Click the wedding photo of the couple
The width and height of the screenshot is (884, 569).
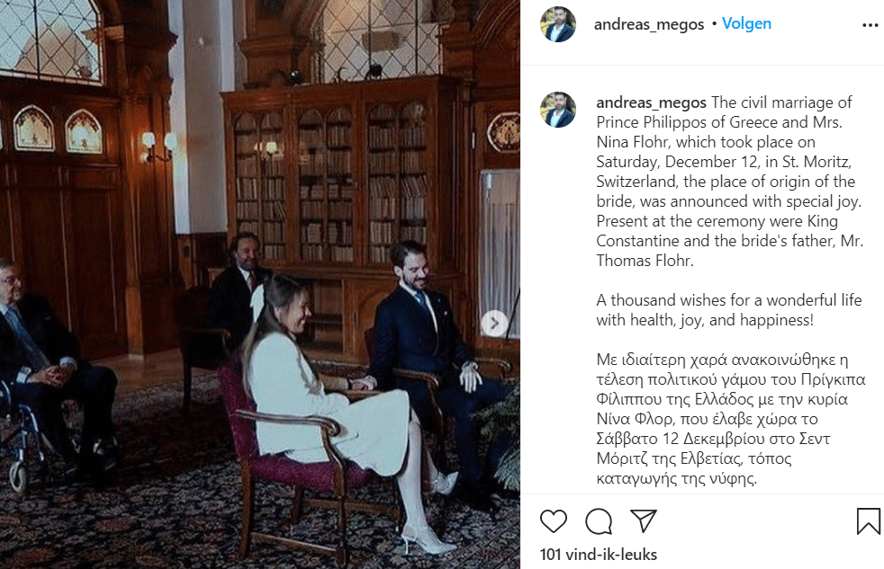[260, 284]
